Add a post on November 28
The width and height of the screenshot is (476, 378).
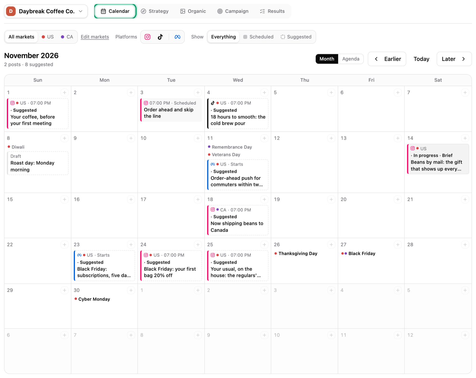465,244
